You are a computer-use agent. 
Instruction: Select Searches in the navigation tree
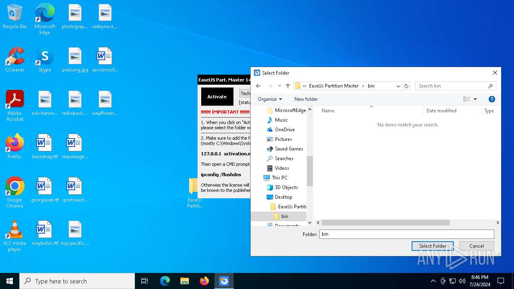280,159
